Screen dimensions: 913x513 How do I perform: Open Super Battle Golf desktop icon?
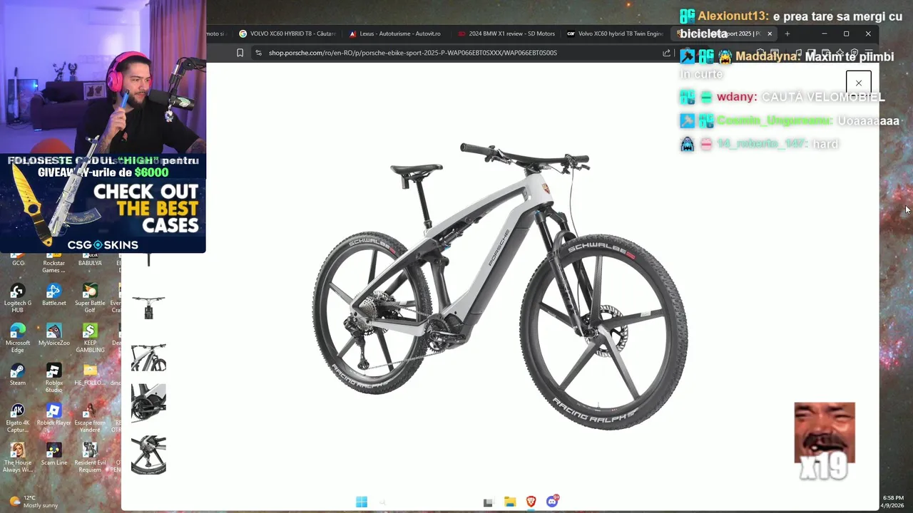tap(90, 298)
